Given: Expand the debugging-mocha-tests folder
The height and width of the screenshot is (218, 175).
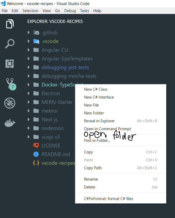Looking at the screenshot, I should [x=29, y=76].
